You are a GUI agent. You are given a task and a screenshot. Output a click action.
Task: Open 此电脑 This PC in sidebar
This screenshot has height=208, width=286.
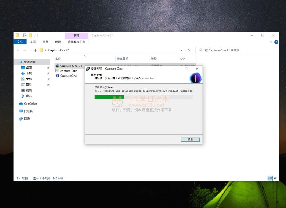point(26,111)
